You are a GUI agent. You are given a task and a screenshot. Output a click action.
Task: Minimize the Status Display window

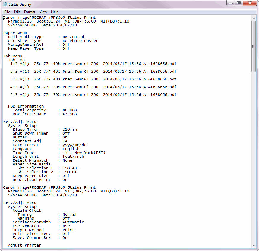[231, 3]
